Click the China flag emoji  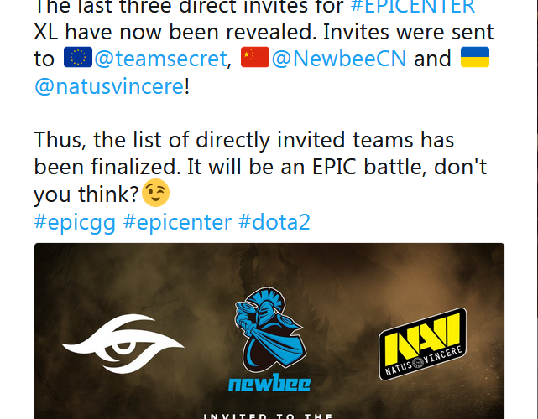coord(255,57)
